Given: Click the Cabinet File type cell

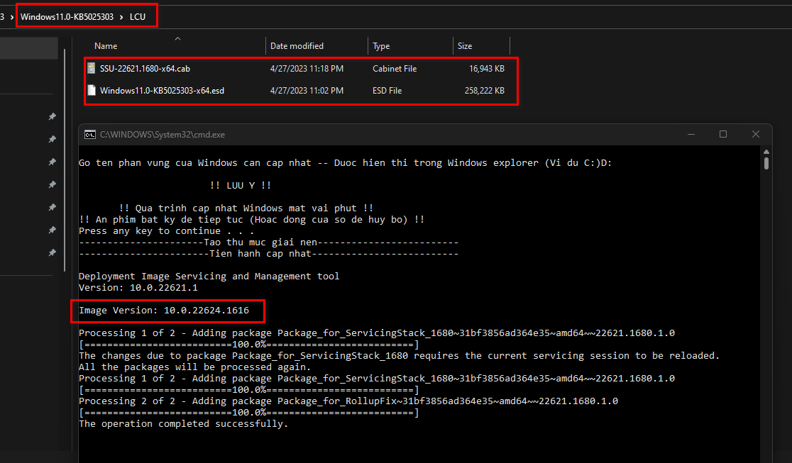Looking at the screenshot, I should (x=395, y=69).
